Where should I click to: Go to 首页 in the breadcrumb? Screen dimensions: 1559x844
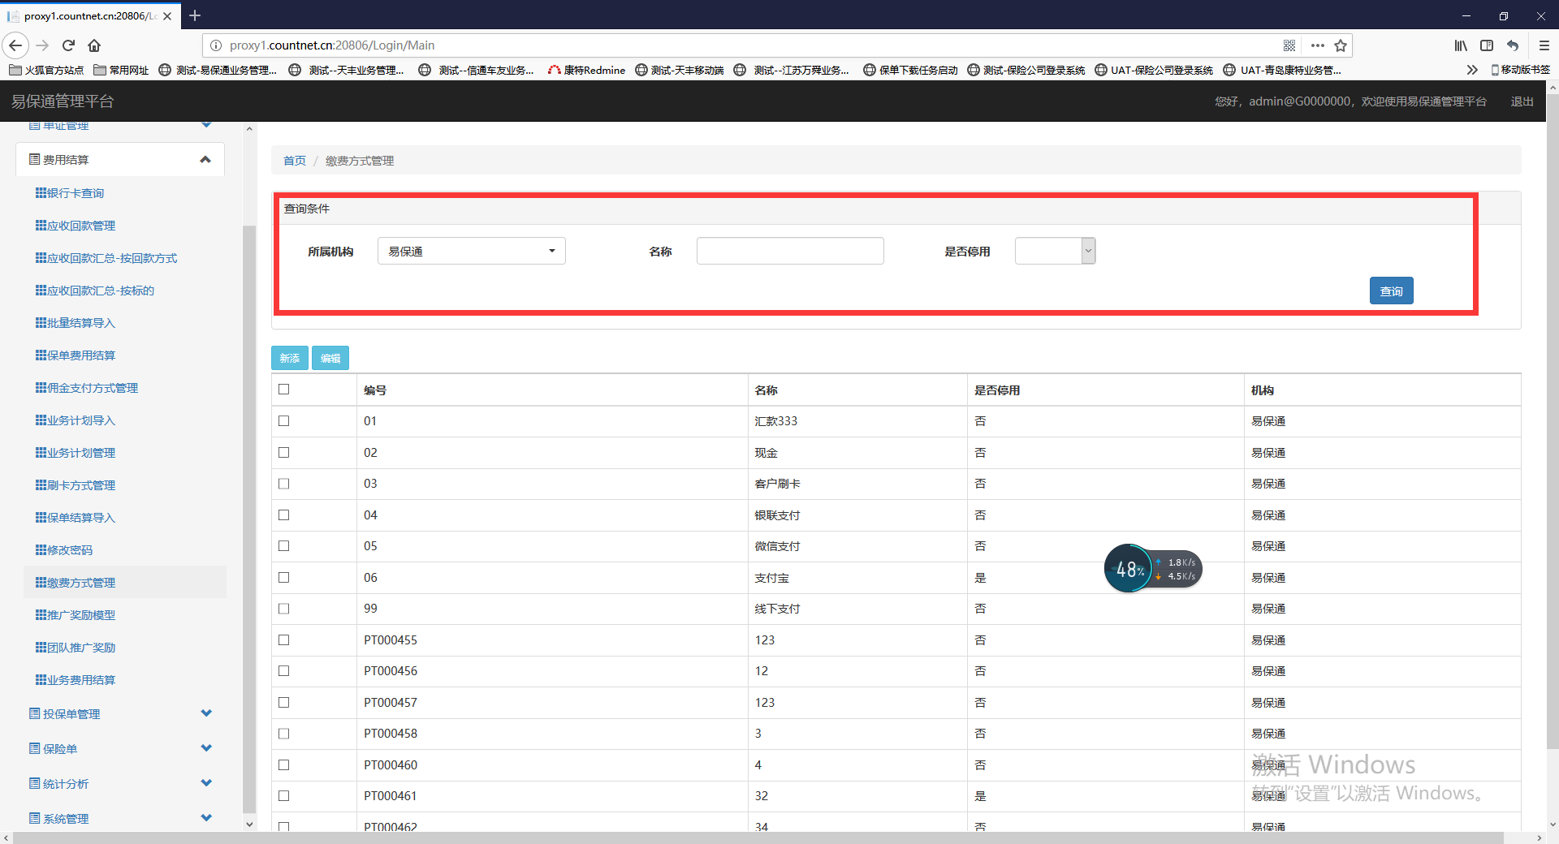[295, 161]
